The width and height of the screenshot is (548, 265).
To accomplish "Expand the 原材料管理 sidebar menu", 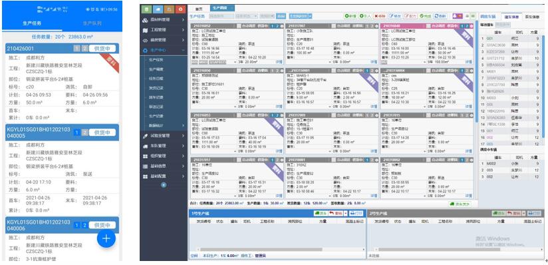I will point(164,20).
